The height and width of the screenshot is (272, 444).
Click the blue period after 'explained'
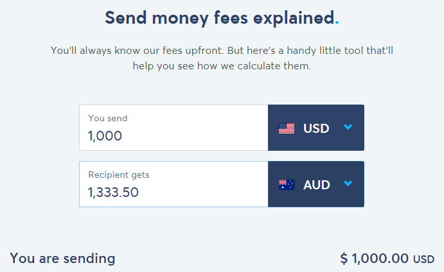coord(337,22)
